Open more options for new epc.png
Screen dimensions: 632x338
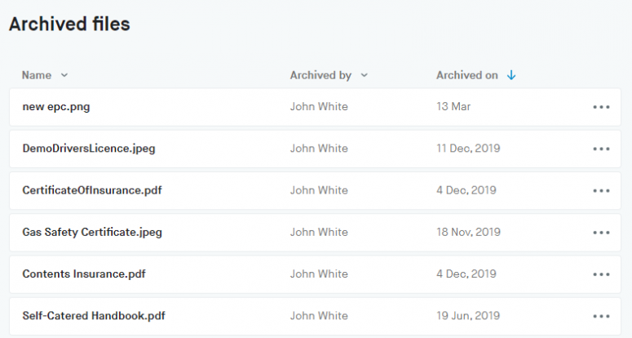(602, 107)
